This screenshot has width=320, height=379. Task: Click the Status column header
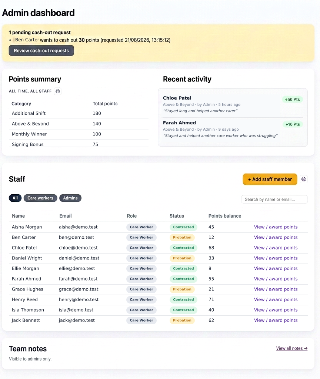tap(177, 216)
